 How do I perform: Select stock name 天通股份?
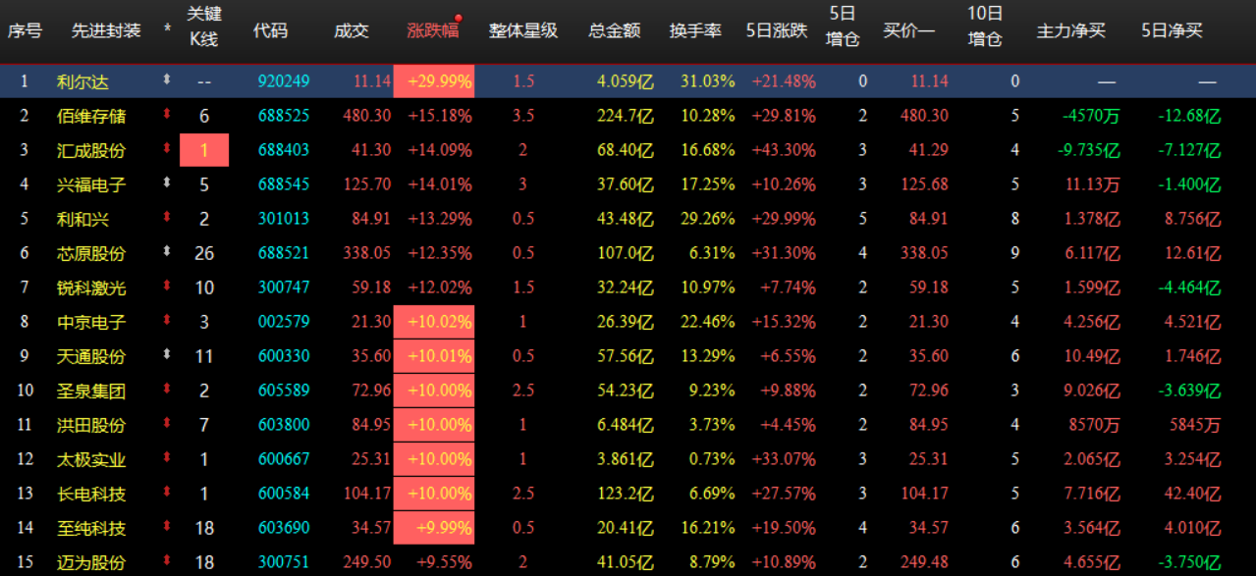pos(91,356)
